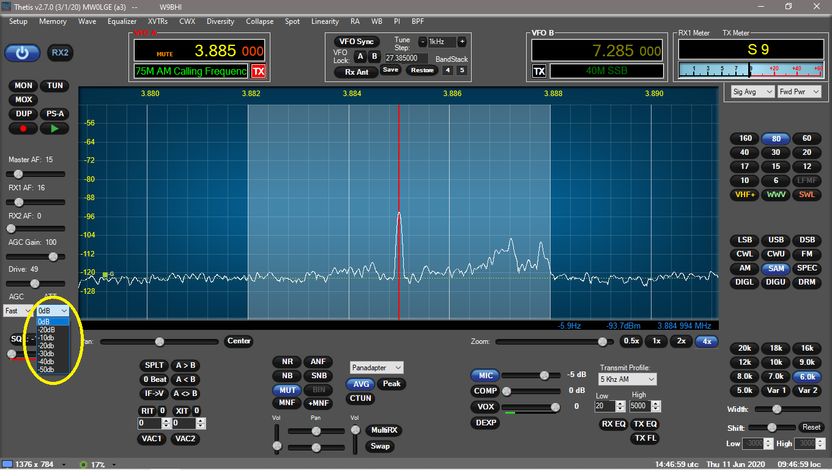Click the CPU usage icon in status bar
The width and height of the screenshot is (832, 470).
(x=84, y=464)
